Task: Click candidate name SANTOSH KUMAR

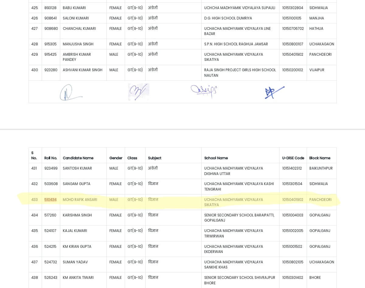Action: (77, 168)
